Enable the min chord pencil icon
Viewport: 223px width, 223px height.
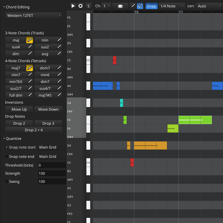click(59, 40)
